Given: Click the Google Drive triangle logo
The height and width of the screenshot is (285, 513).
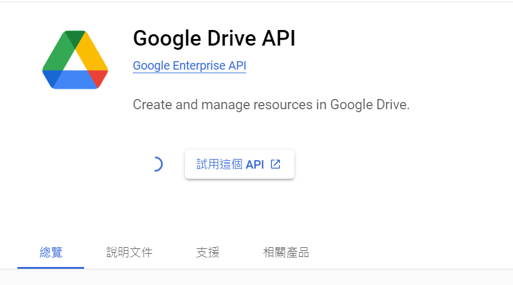Looking at the screenshot, I should pos(75,60).
